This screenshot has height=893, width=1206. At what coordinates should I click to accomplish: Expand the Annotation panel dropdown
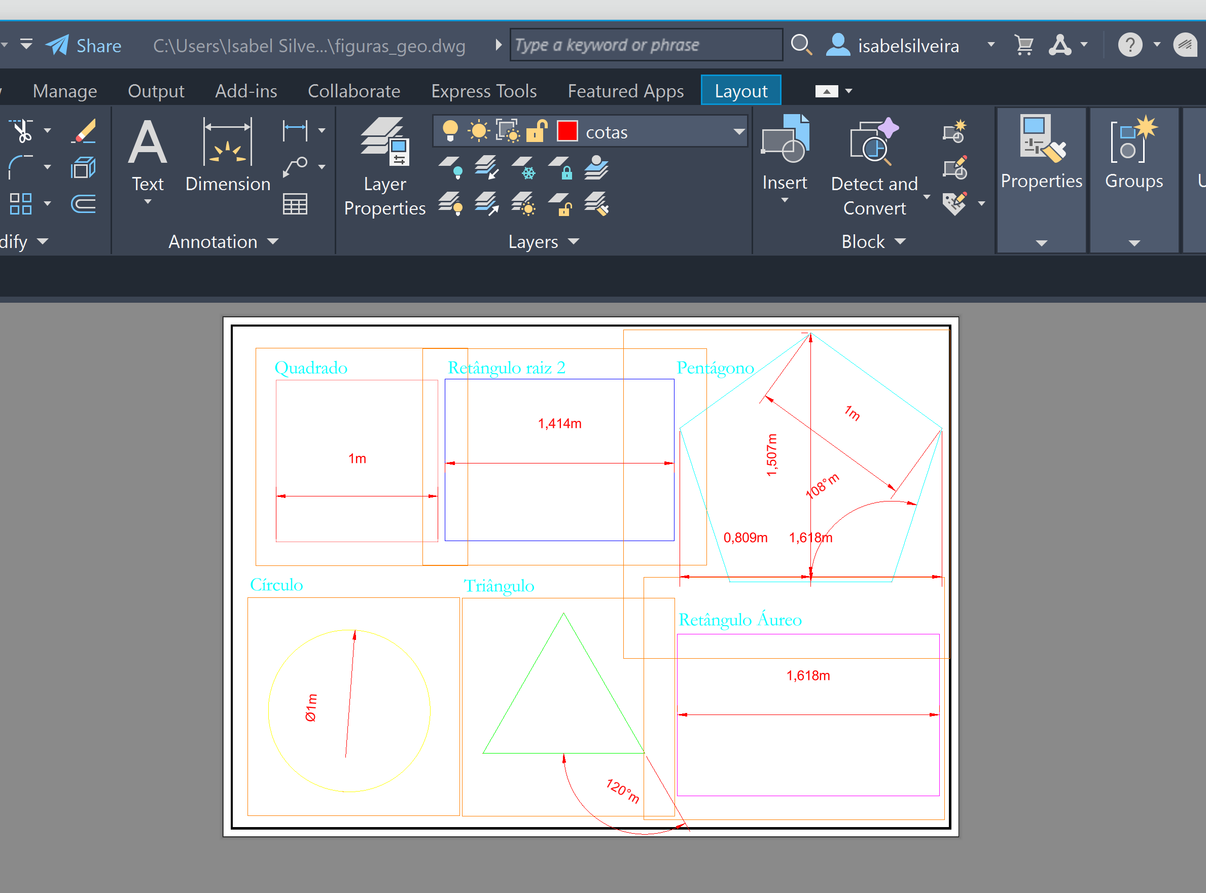pyautogui.click(x=273, y=241)
